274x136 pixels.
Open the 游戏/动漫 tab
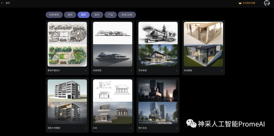tap(127, 15)
